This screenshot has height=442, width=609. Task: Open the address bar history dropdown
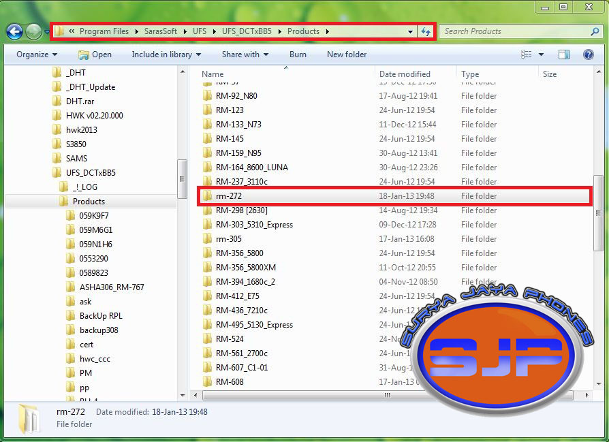[410, 32]
